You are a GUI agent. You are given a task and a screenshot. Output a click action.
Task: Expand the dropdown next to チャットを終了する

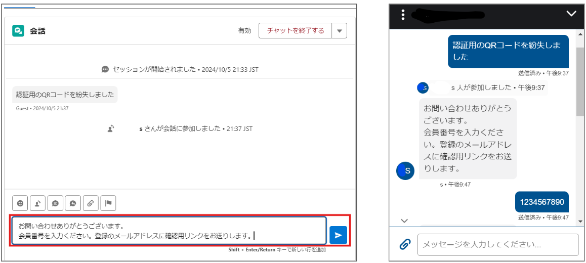pos(340,31)
